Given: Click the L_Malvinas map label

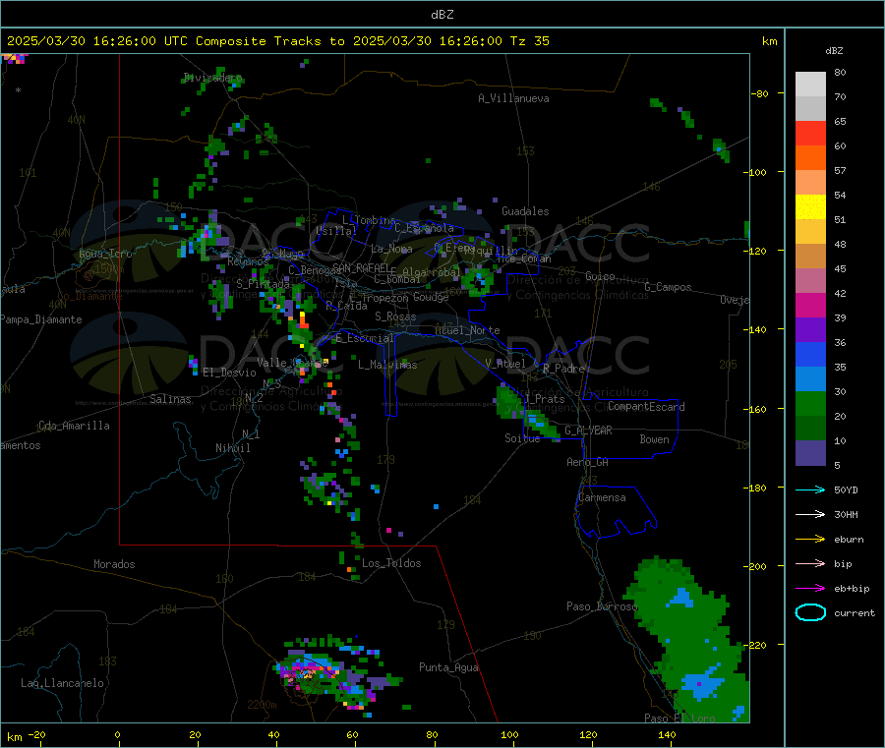Looking at the screenshot, I should (387, 365).
